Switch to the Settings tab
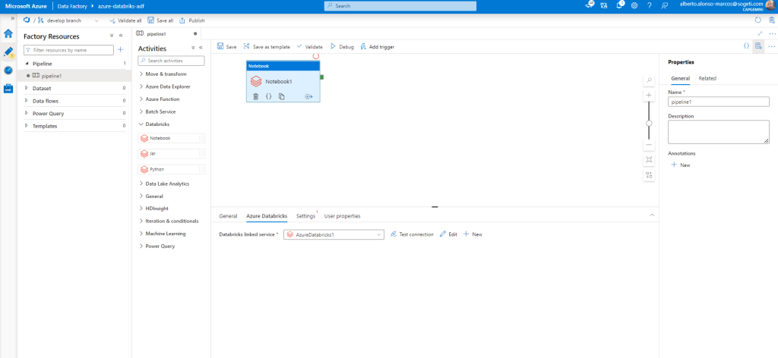778x358 pixels. [305, 216]
